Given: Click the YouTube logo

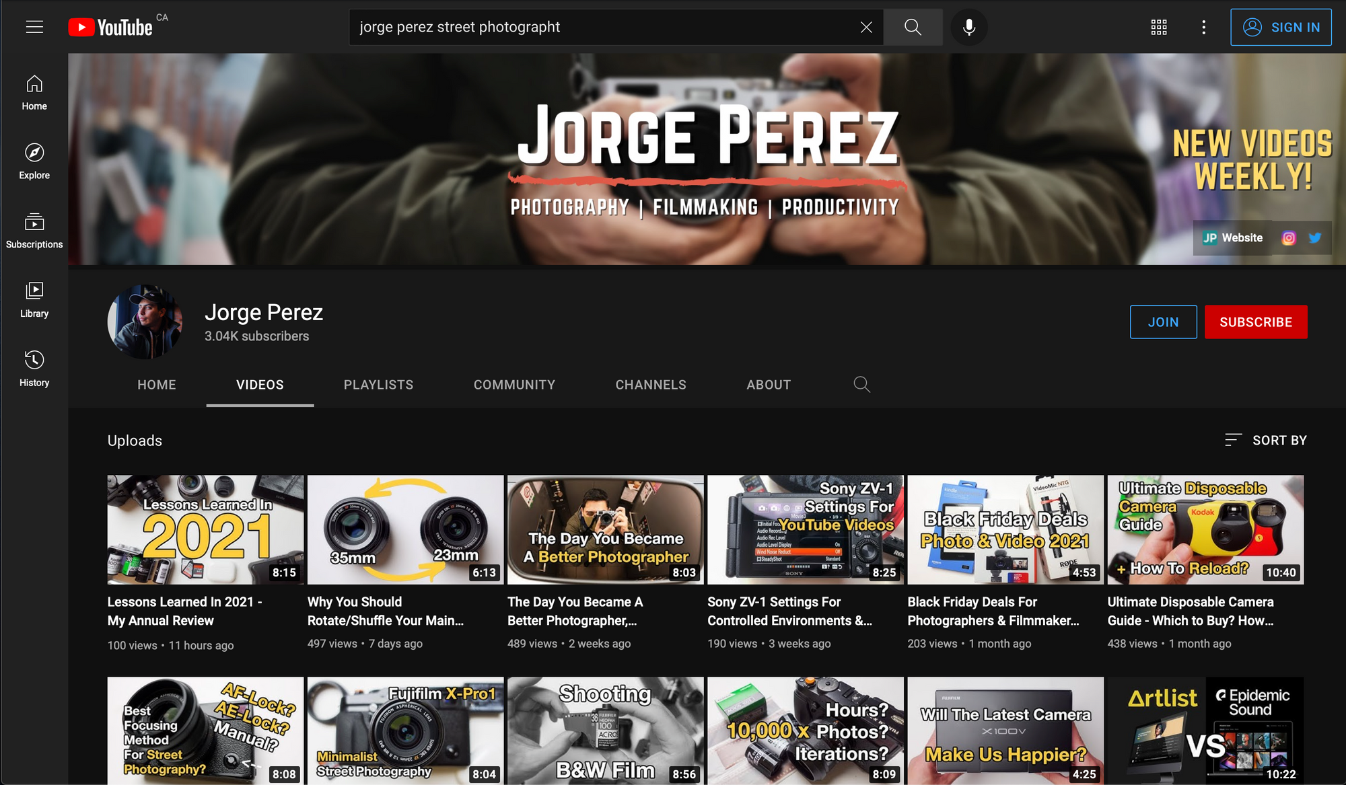Looking at the screenshot, I should 111,27.
